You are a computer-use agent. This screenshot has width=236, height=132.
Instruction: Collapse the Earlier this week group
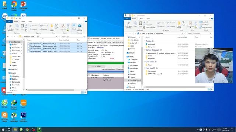pos(145,50)
